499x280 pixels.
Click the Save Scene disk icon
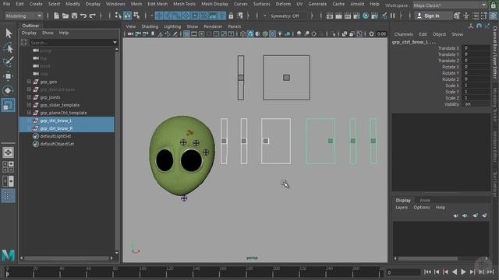coord(74,16)
